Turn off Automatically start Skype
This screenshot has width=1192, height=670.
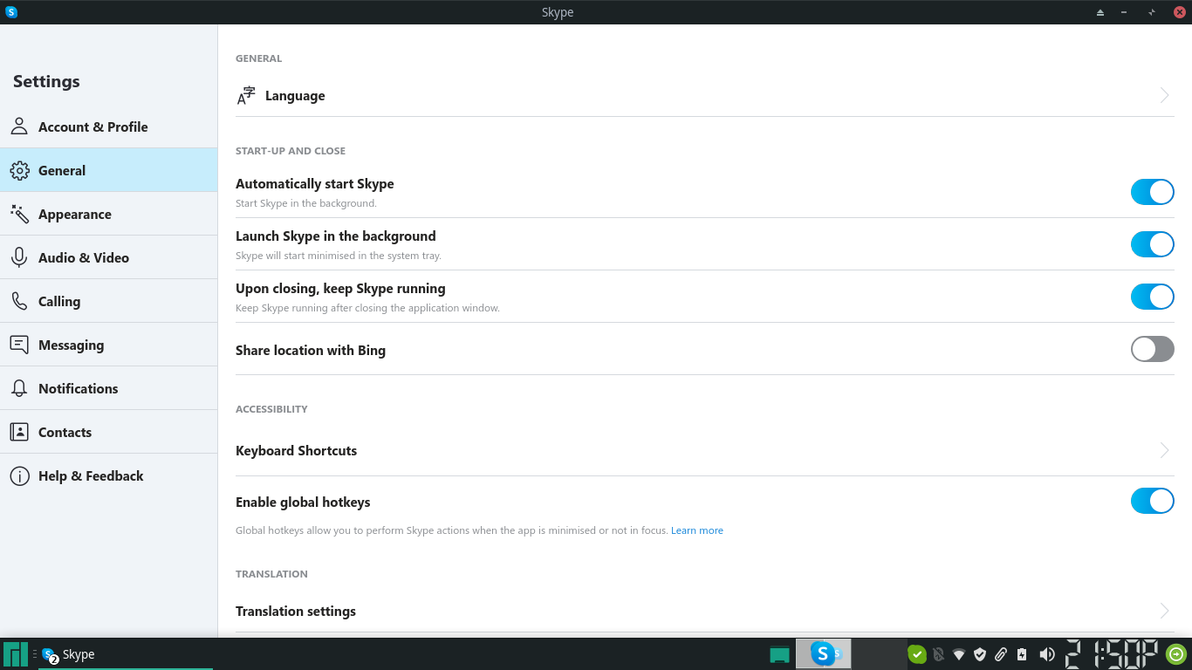[x=1152, y=192]
